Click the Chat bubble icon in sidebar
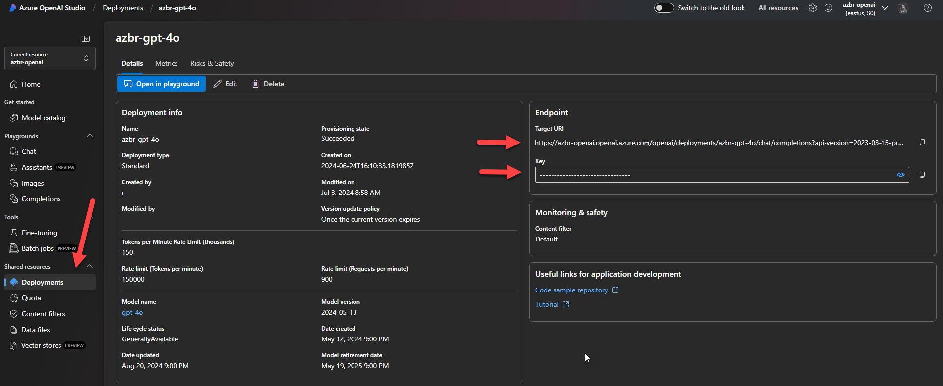The height and width of the screenshot is (386, 943). 14,151
